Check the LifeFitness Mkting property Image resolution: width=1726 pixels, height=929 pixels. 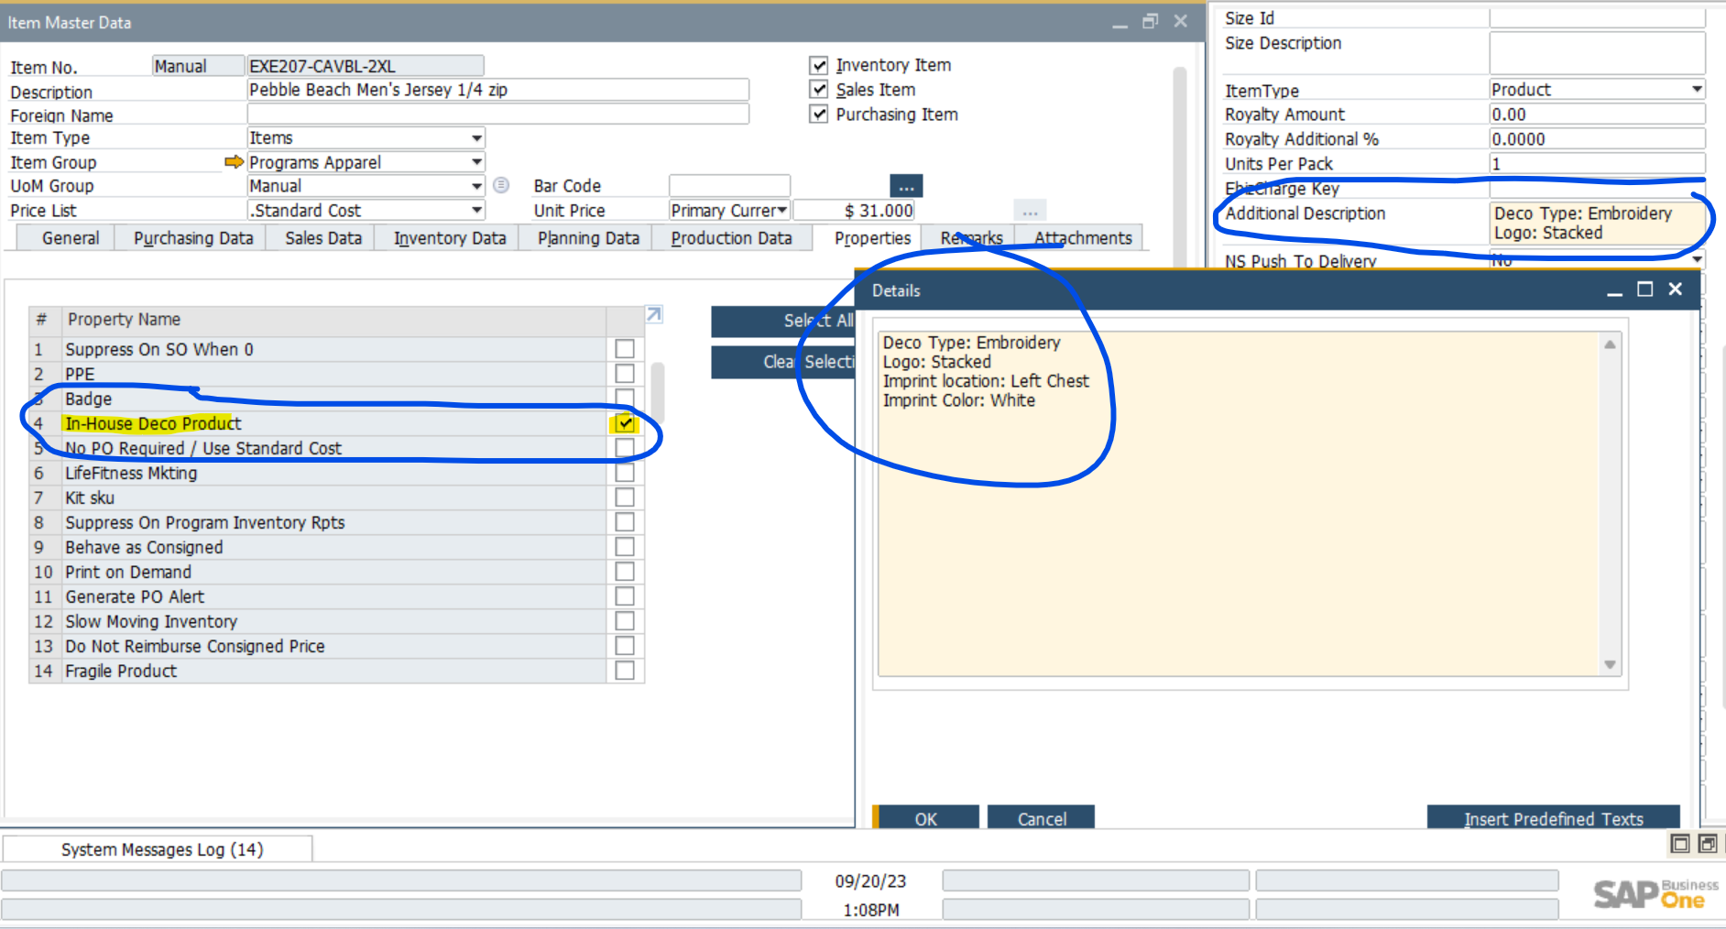[x=625, y=473]
